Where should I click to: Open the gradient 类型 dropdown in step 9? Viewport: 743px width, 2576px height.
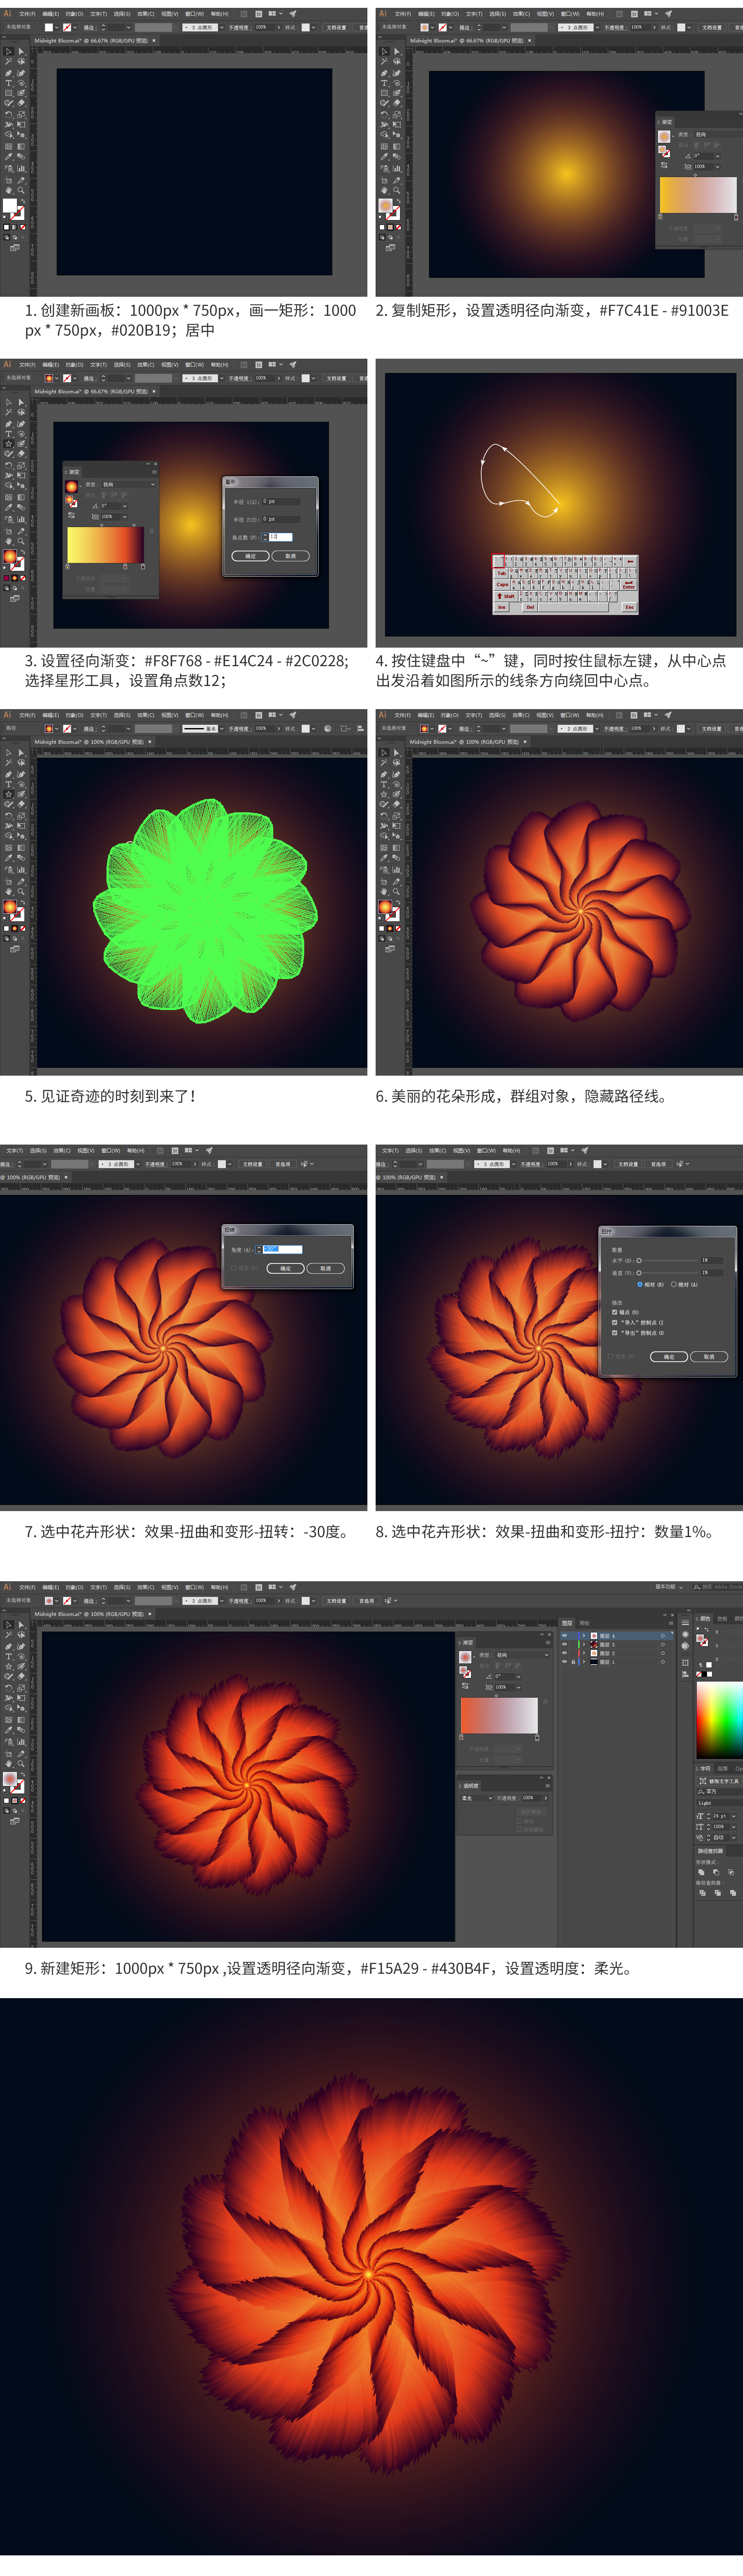pyautogui.click(x=522, y=1655)
